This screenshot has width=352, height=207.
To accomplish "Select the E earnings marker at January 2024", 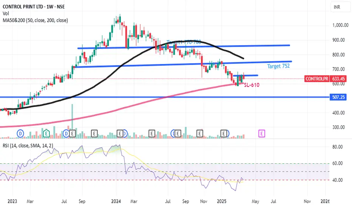I will [120, 134].
